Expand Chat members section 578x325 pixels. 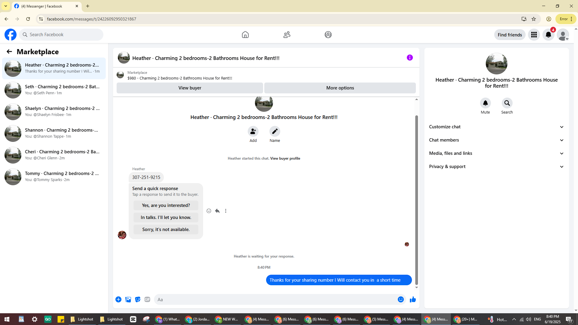496,140
